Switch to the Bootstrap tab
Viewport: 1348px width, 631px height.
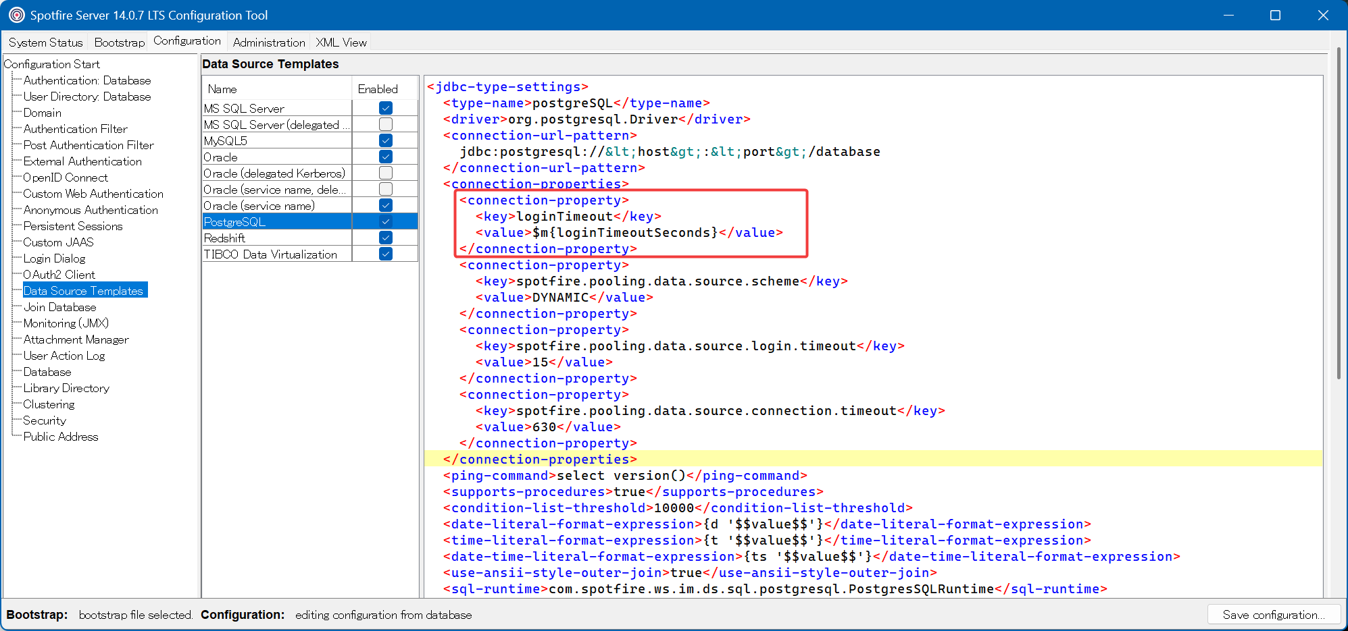click(120, 43)
